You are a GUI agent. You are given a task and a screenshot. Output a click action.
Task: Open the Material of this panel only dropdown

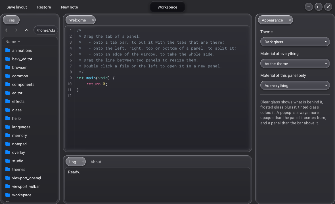pos(295,85)
